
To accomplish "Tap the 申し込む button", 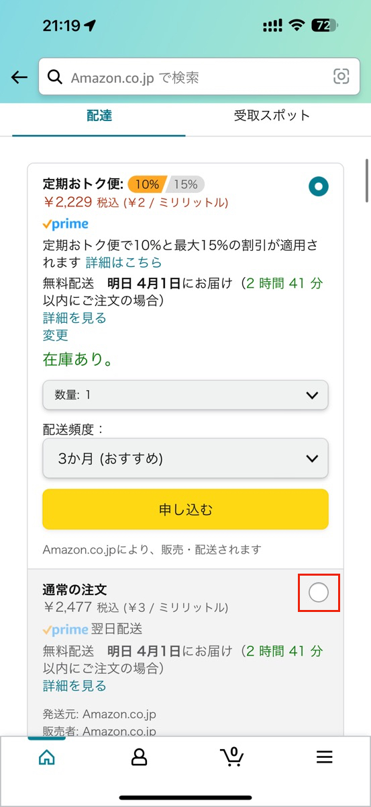I will pos(185,510).
